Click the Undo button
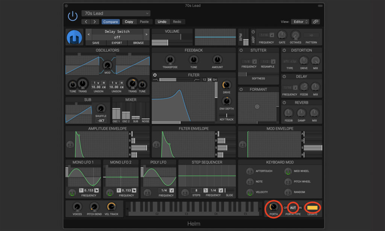385x231 pixels. tap(162, 21)
